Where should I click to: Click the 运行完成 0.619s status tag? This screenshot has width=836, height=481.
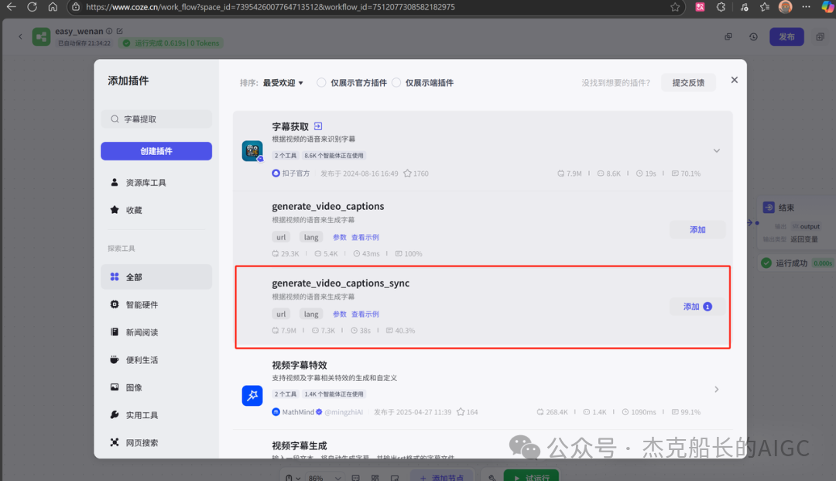click(x=172, y=43)
